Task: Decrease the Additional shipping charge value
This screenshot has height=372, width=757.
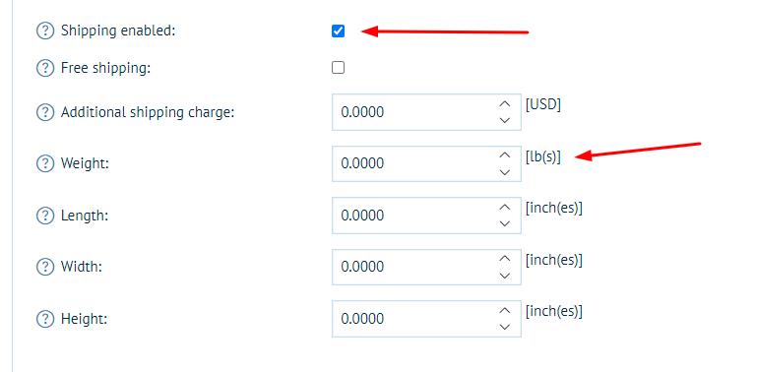Action: (x=505, y=120)
